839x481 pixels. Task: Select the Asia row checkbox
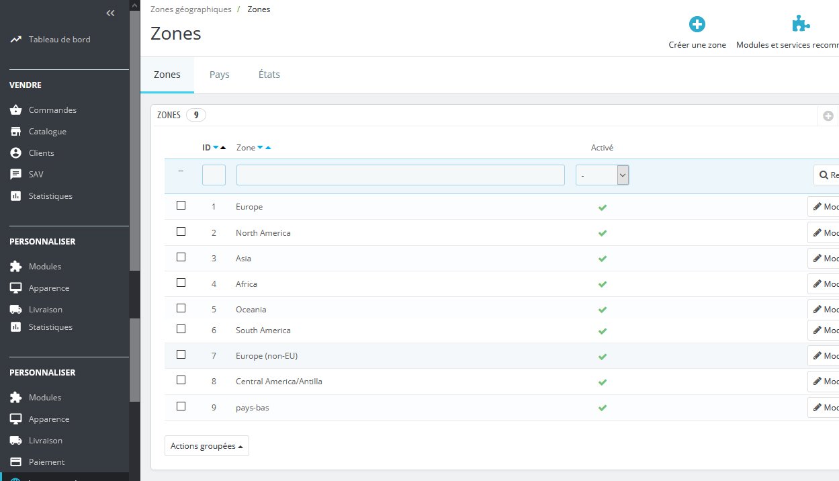pyautogui.click(x=181, y=257)
